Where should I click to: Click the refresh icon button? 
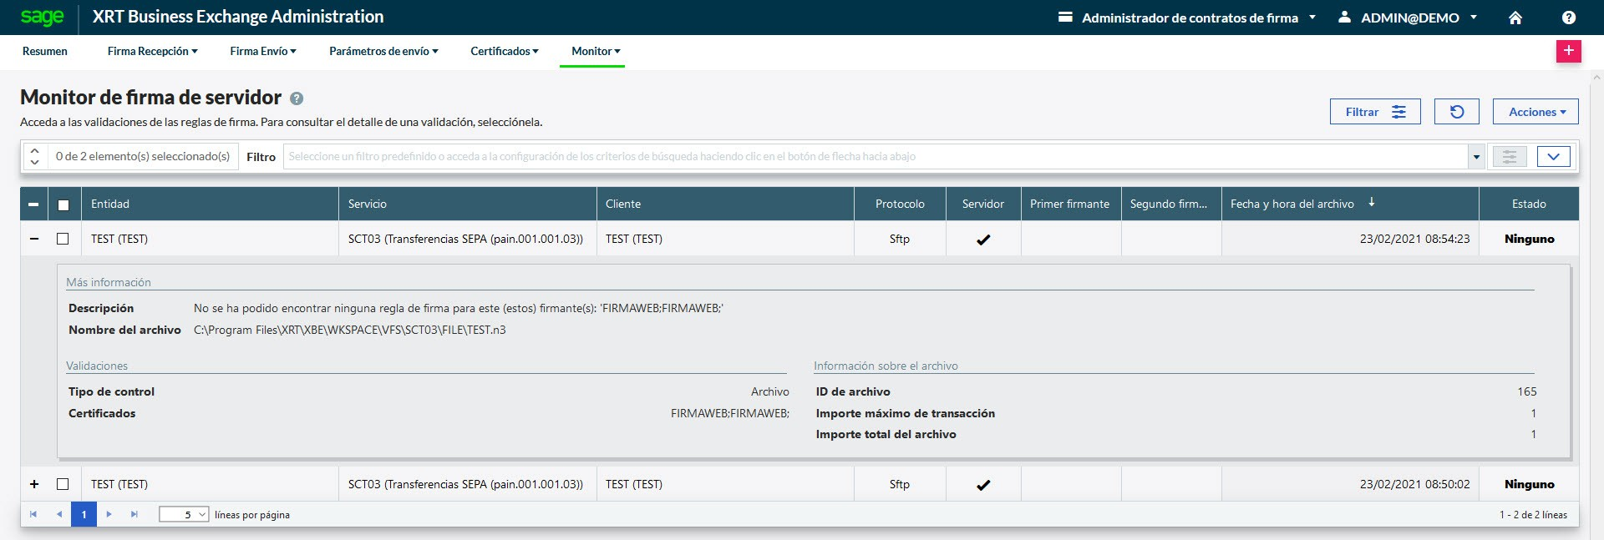tap(1456, 112)
